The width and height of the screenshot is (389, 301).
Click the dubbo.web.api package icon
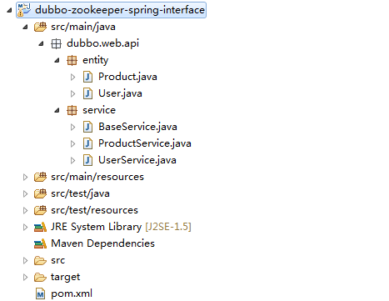point(56,43)
